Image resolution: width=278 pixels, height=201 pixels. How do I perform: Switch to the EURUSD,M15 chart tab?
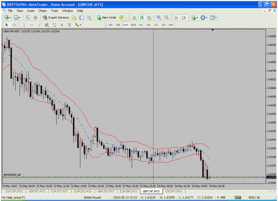(83, 191)
